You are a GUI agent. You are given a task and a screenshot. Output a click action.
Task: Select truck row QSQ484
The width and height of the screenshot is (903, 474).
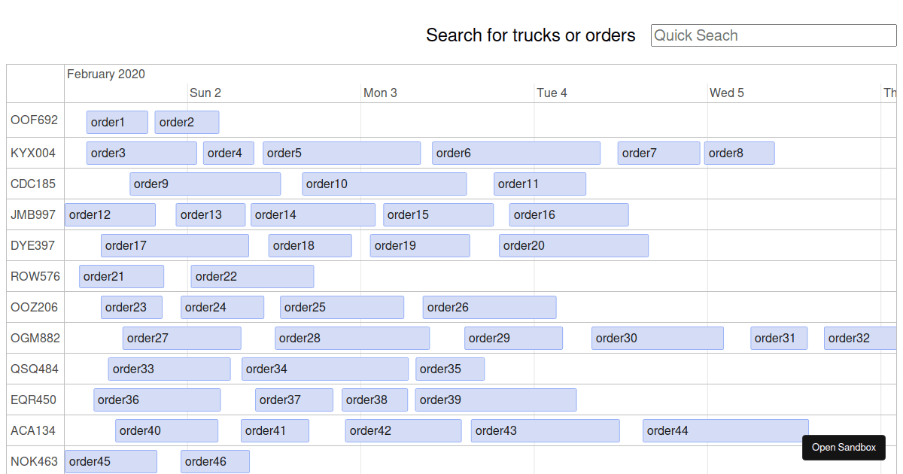point(35,369)
